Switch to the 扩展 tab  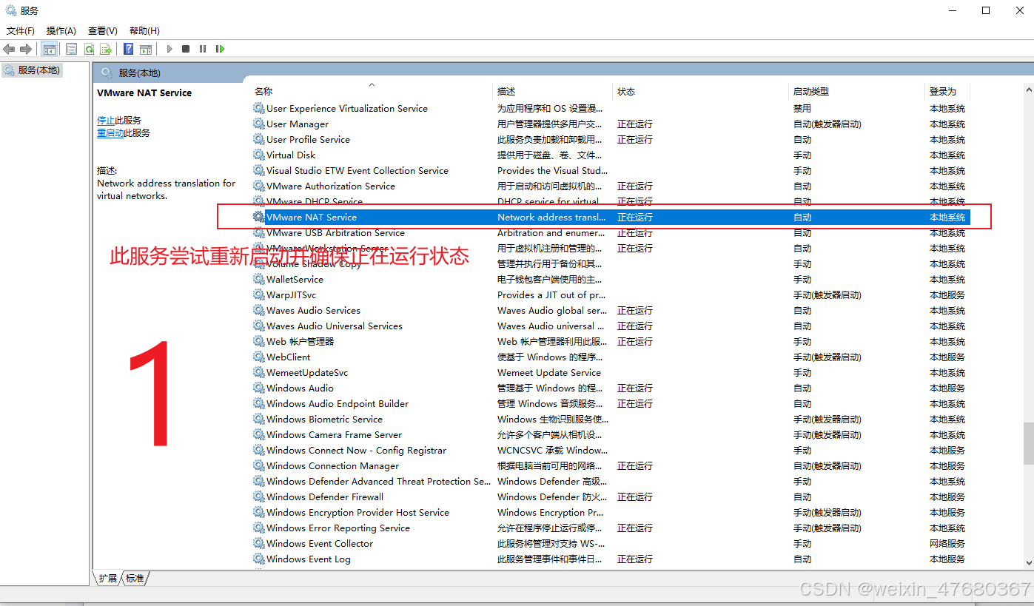108,578
